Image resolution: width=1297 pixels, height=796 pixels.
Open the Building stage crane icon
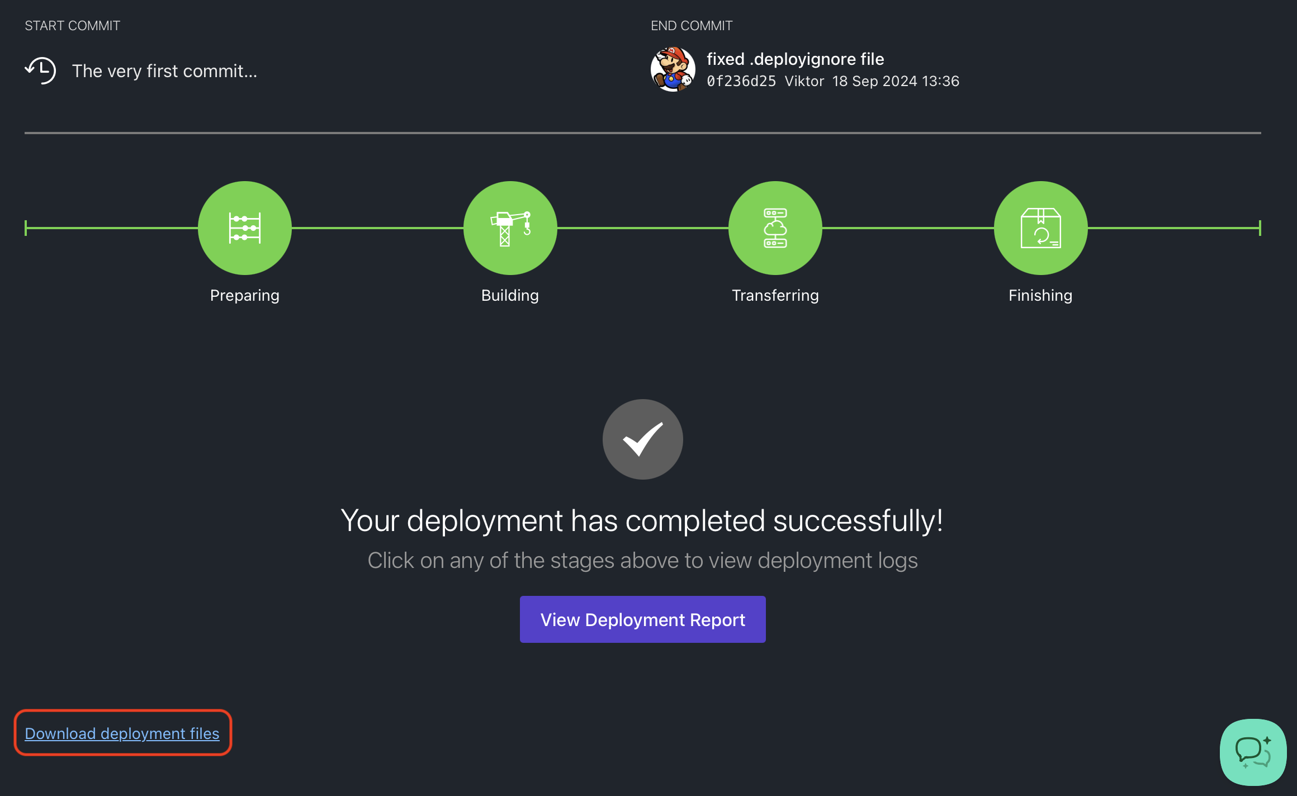pyautogui.click(x=510, y=228)
